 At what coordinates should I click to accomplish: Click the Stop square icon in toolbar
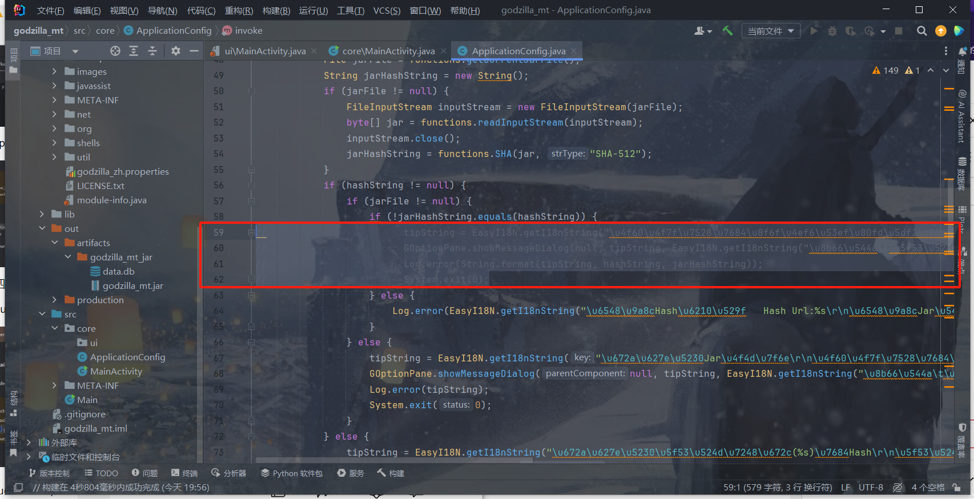pos(899,31)
